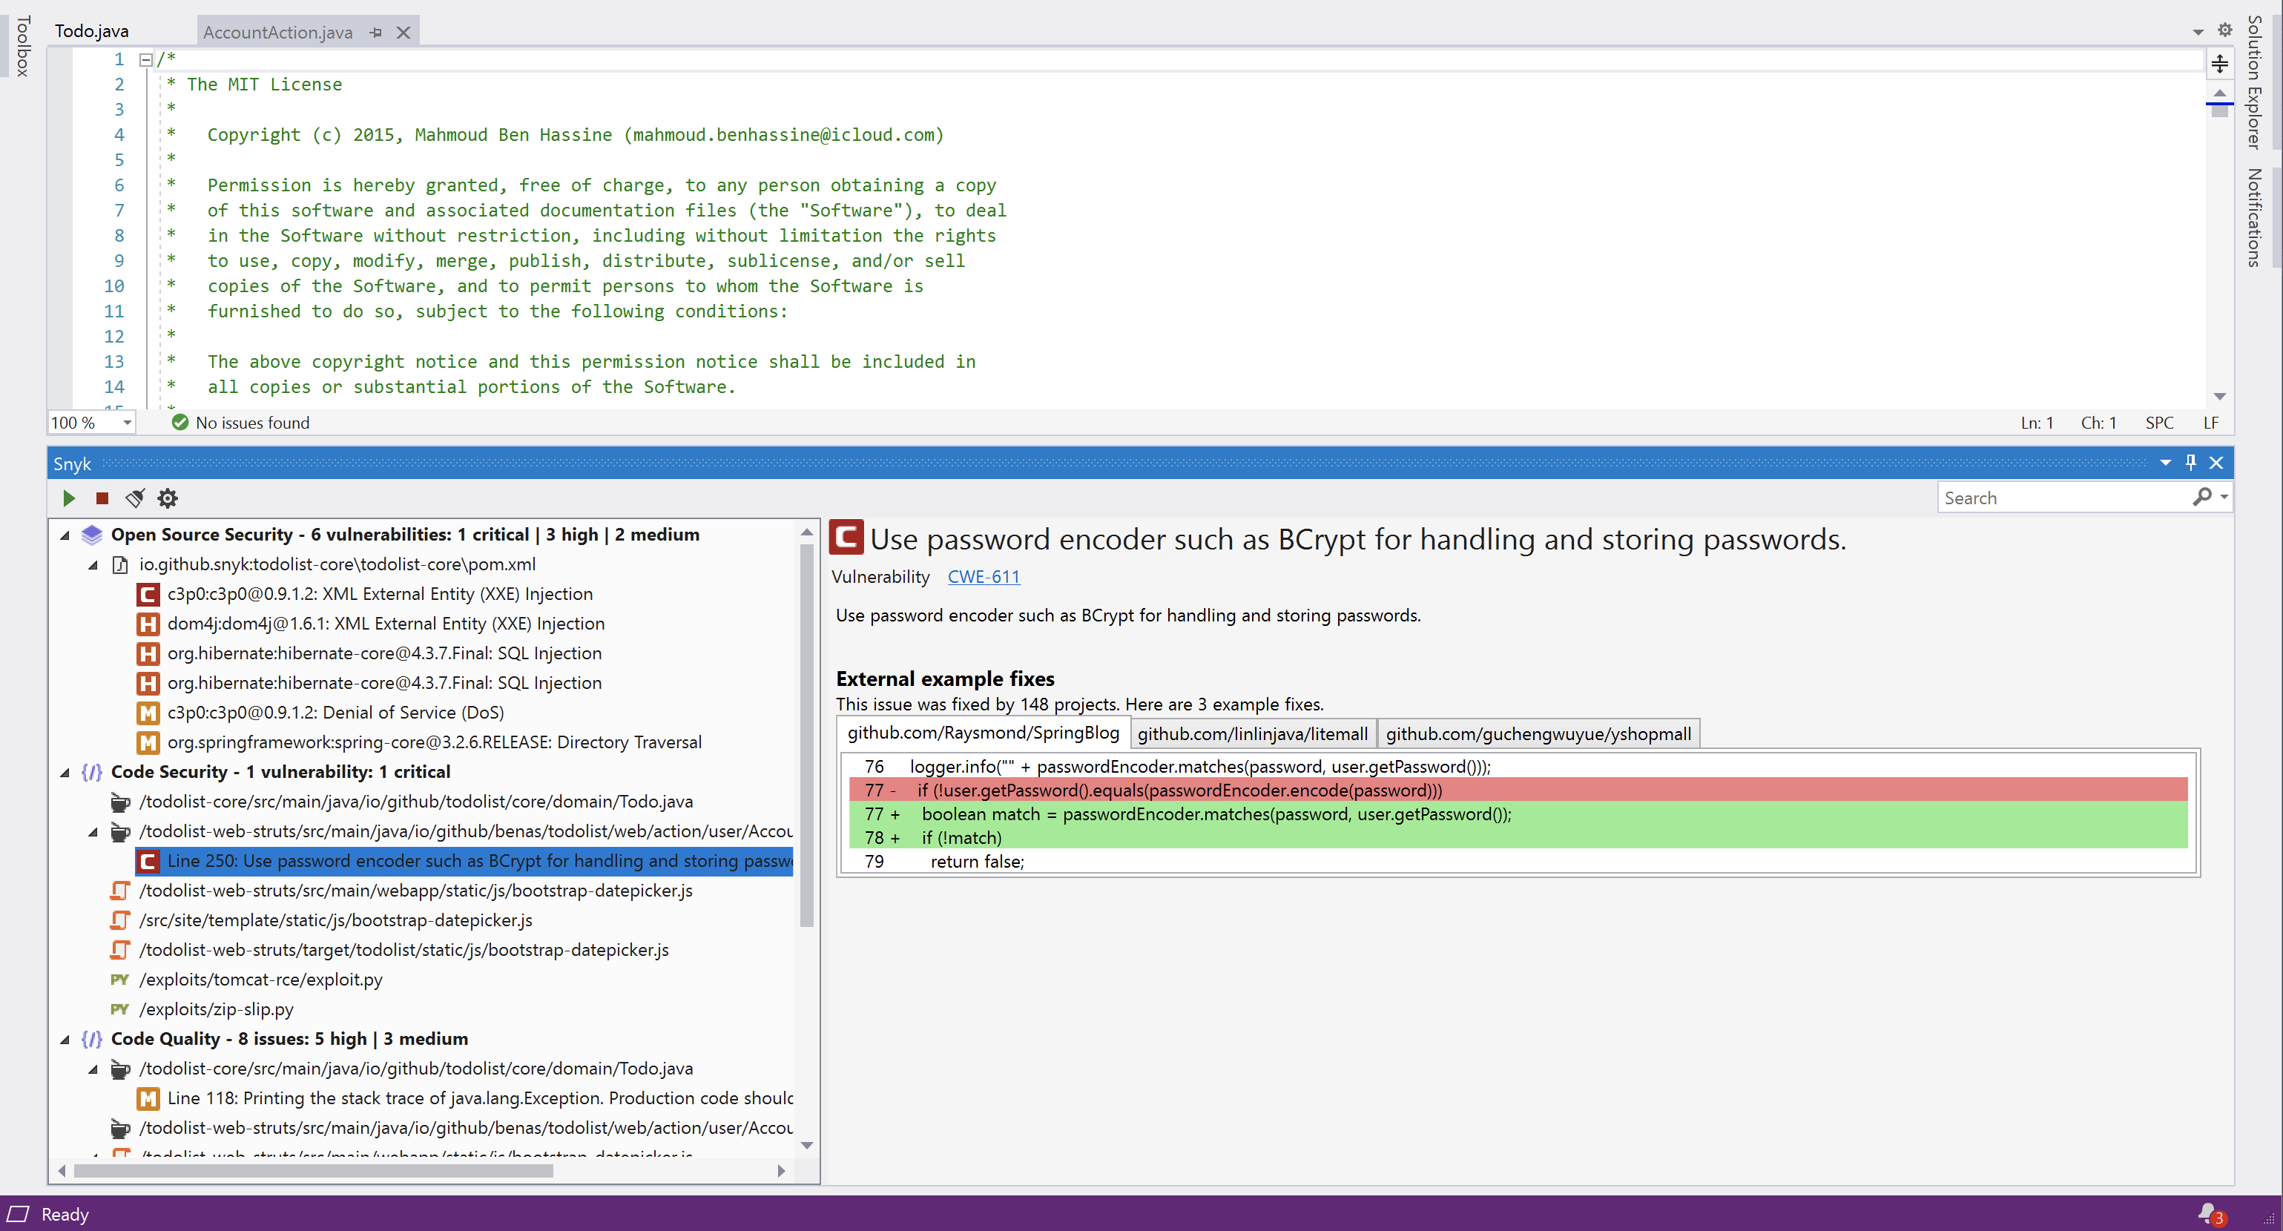Click the editor split window handle

point(2219,64)
